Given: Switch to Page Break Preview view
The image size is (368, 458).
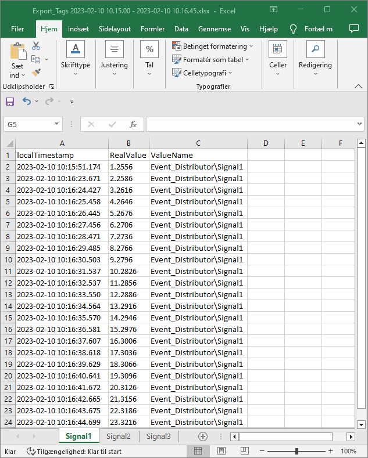Looking at the screenshot, I should point(245,451).
